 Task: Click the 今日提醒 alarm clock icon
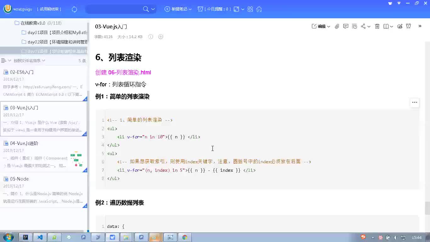[200, 9]
